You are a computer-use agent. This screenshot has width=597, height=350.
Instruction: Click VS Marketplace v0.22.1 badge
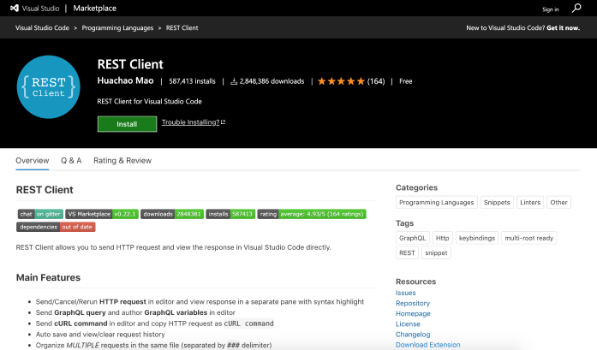coord(102,214)
